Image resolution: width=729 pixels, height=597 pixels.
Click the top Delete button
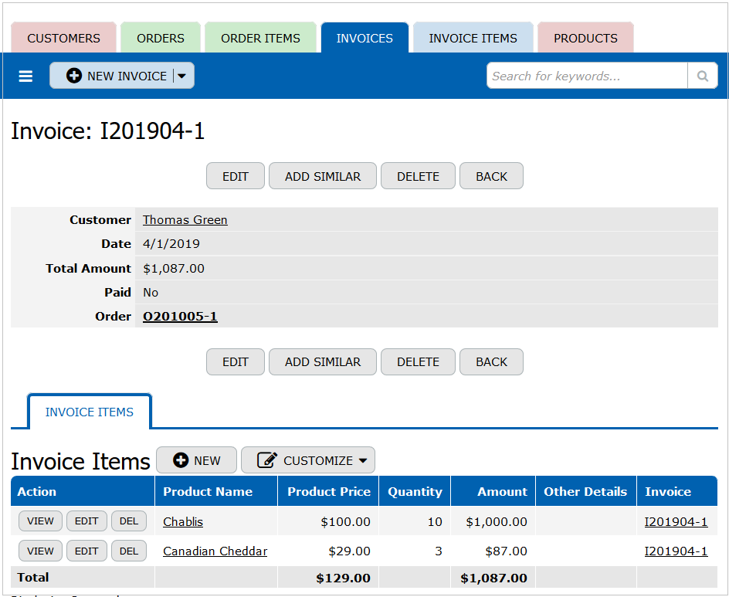click(418, 176)
